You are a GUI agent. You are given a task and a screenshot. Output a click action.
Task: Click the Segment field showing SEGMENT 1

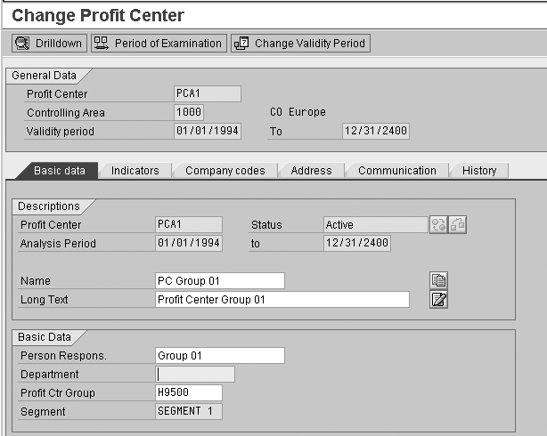coord(188,412)
